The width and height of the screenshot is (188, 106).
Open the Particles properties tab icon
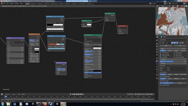157,64
